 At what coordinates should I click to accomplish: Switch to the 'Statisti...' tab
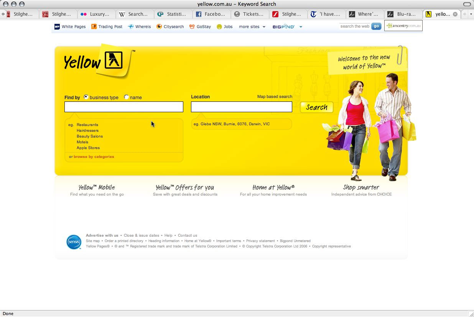coord(173,14)
